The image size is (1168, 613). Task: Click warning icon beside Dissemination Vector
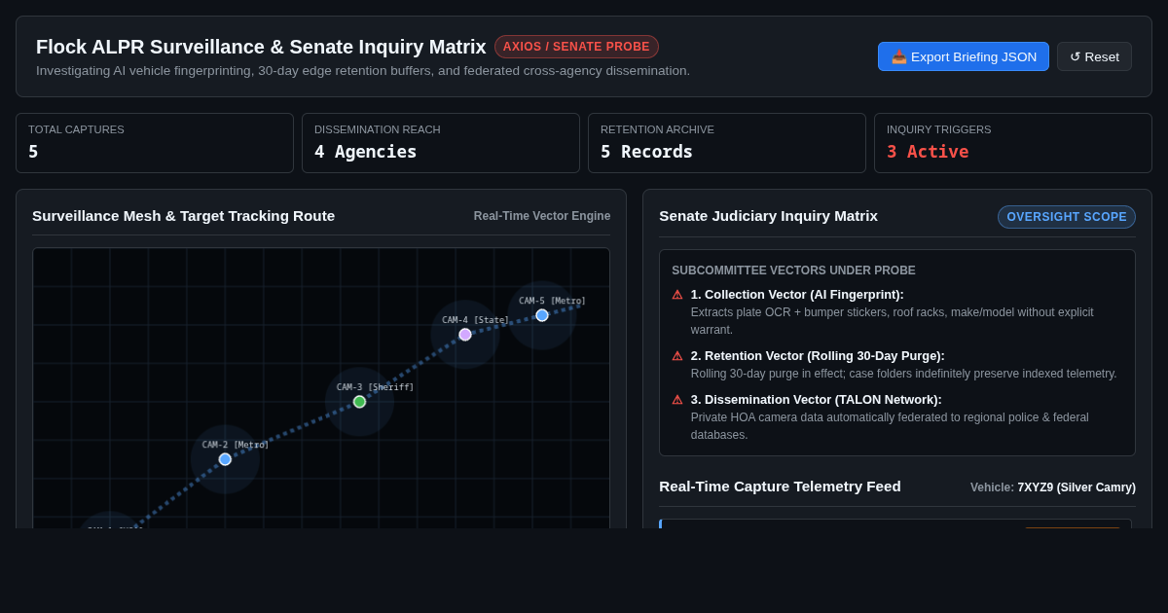coord(677,400)
